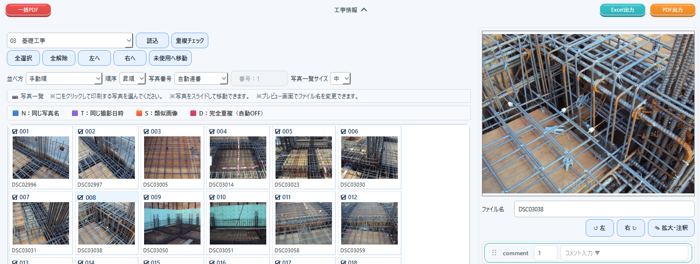The width and height of the screenshot is (700, 264).
Task: Select thumbnail DSC03050
Action: coord(172,223)
